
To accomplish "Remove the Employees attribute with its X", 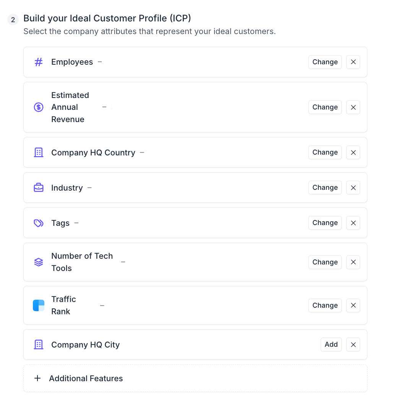I will click(353, 62).
